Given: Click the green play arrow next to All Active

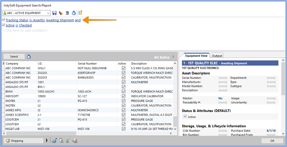Looking at the screenshot, I should coord(173,57).
